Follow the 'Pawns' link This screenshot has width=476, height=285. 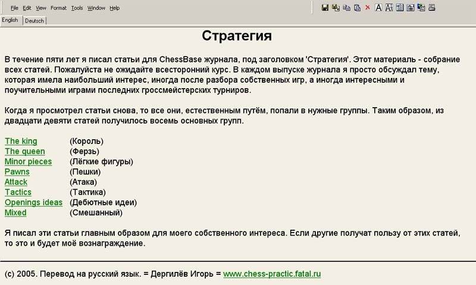click(x=17, y=172)
